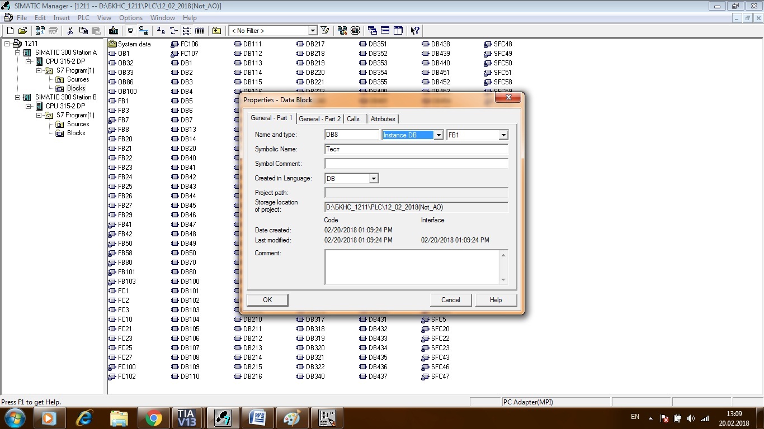Switch to General - Part 2 tab
This screenshot has width=764, height=429.
319,119
